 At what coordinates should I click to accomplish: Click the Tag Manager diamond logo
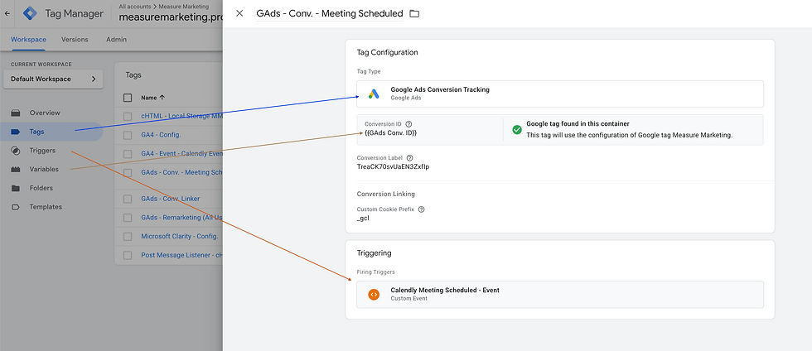pyautogui.click(x=30, y=13)
